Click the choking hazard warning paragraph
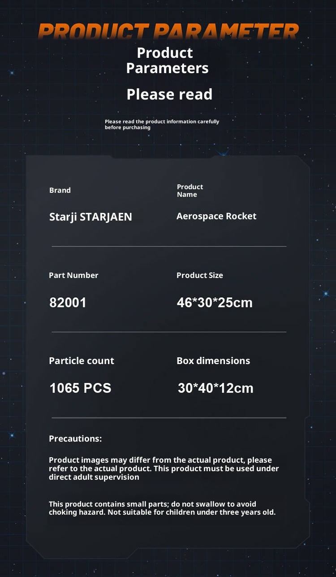This screenshot has height=577, width=336. 162,508
